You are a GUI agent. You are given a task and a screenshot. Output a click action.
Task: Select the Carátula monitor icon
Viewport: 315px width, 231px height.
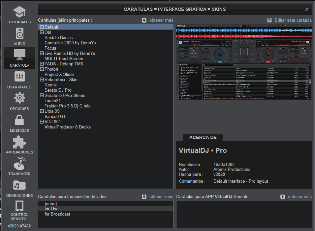pyautogui.click(x=19, y=55)
